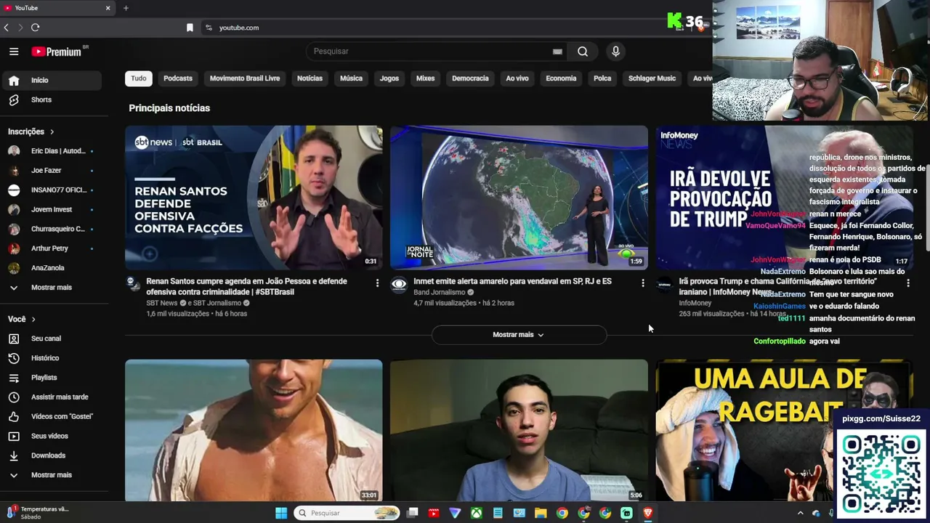This screenshot has width=930, height=523.
Task: Open site settings icon in address bar
Action: coord(209,28)
